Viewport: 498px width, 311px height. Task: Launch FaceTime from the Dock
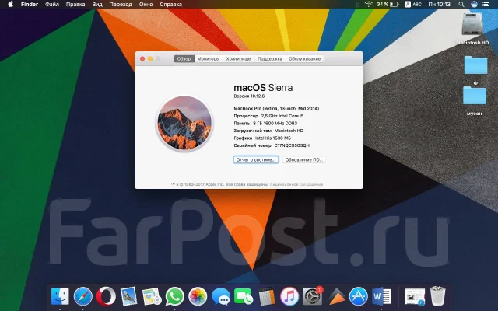click(x=244, y=296)
